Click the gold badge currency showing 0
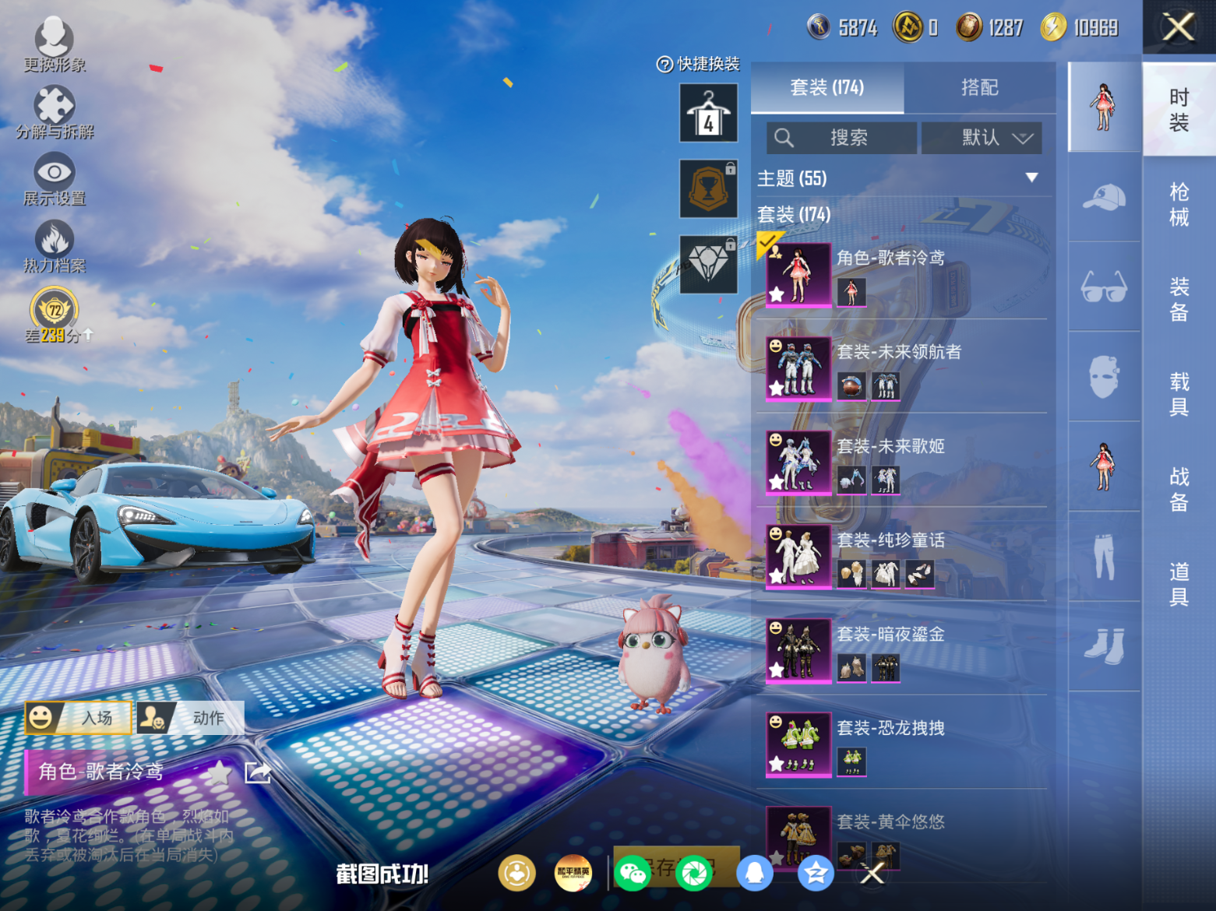Screen dimensions: 1216x911 pyautogui.click(x=915, y=27)
